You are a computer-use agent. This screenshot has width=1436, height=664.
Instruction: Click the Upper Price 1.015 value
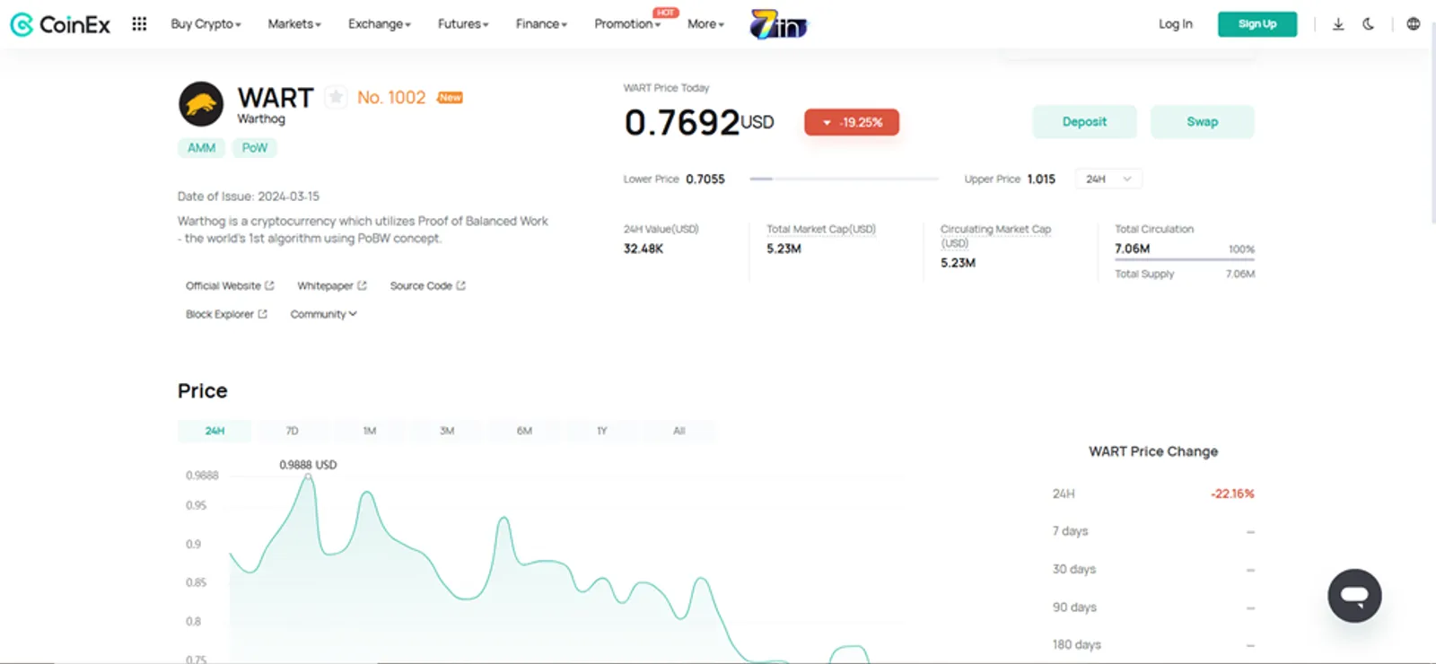1041,179
